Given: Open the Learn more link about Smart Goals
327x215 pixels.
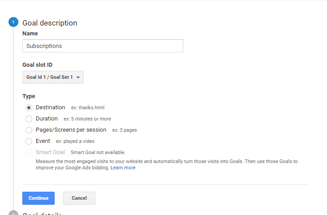Looking at the screenshot, I should coord(123,168).
